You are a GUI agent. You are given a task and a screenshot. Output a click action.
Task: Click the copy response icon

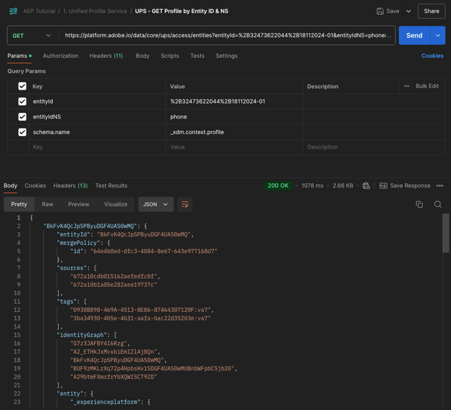click(419, 204)
